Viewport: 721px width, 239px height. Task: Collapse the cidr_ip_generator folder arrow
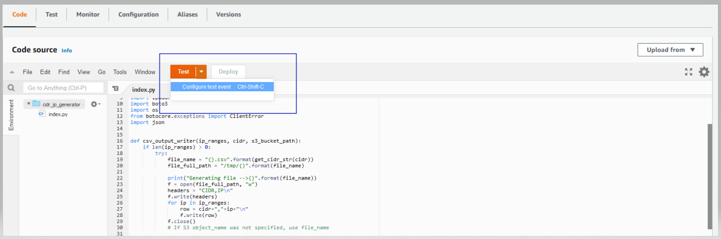tap(29, 104)
